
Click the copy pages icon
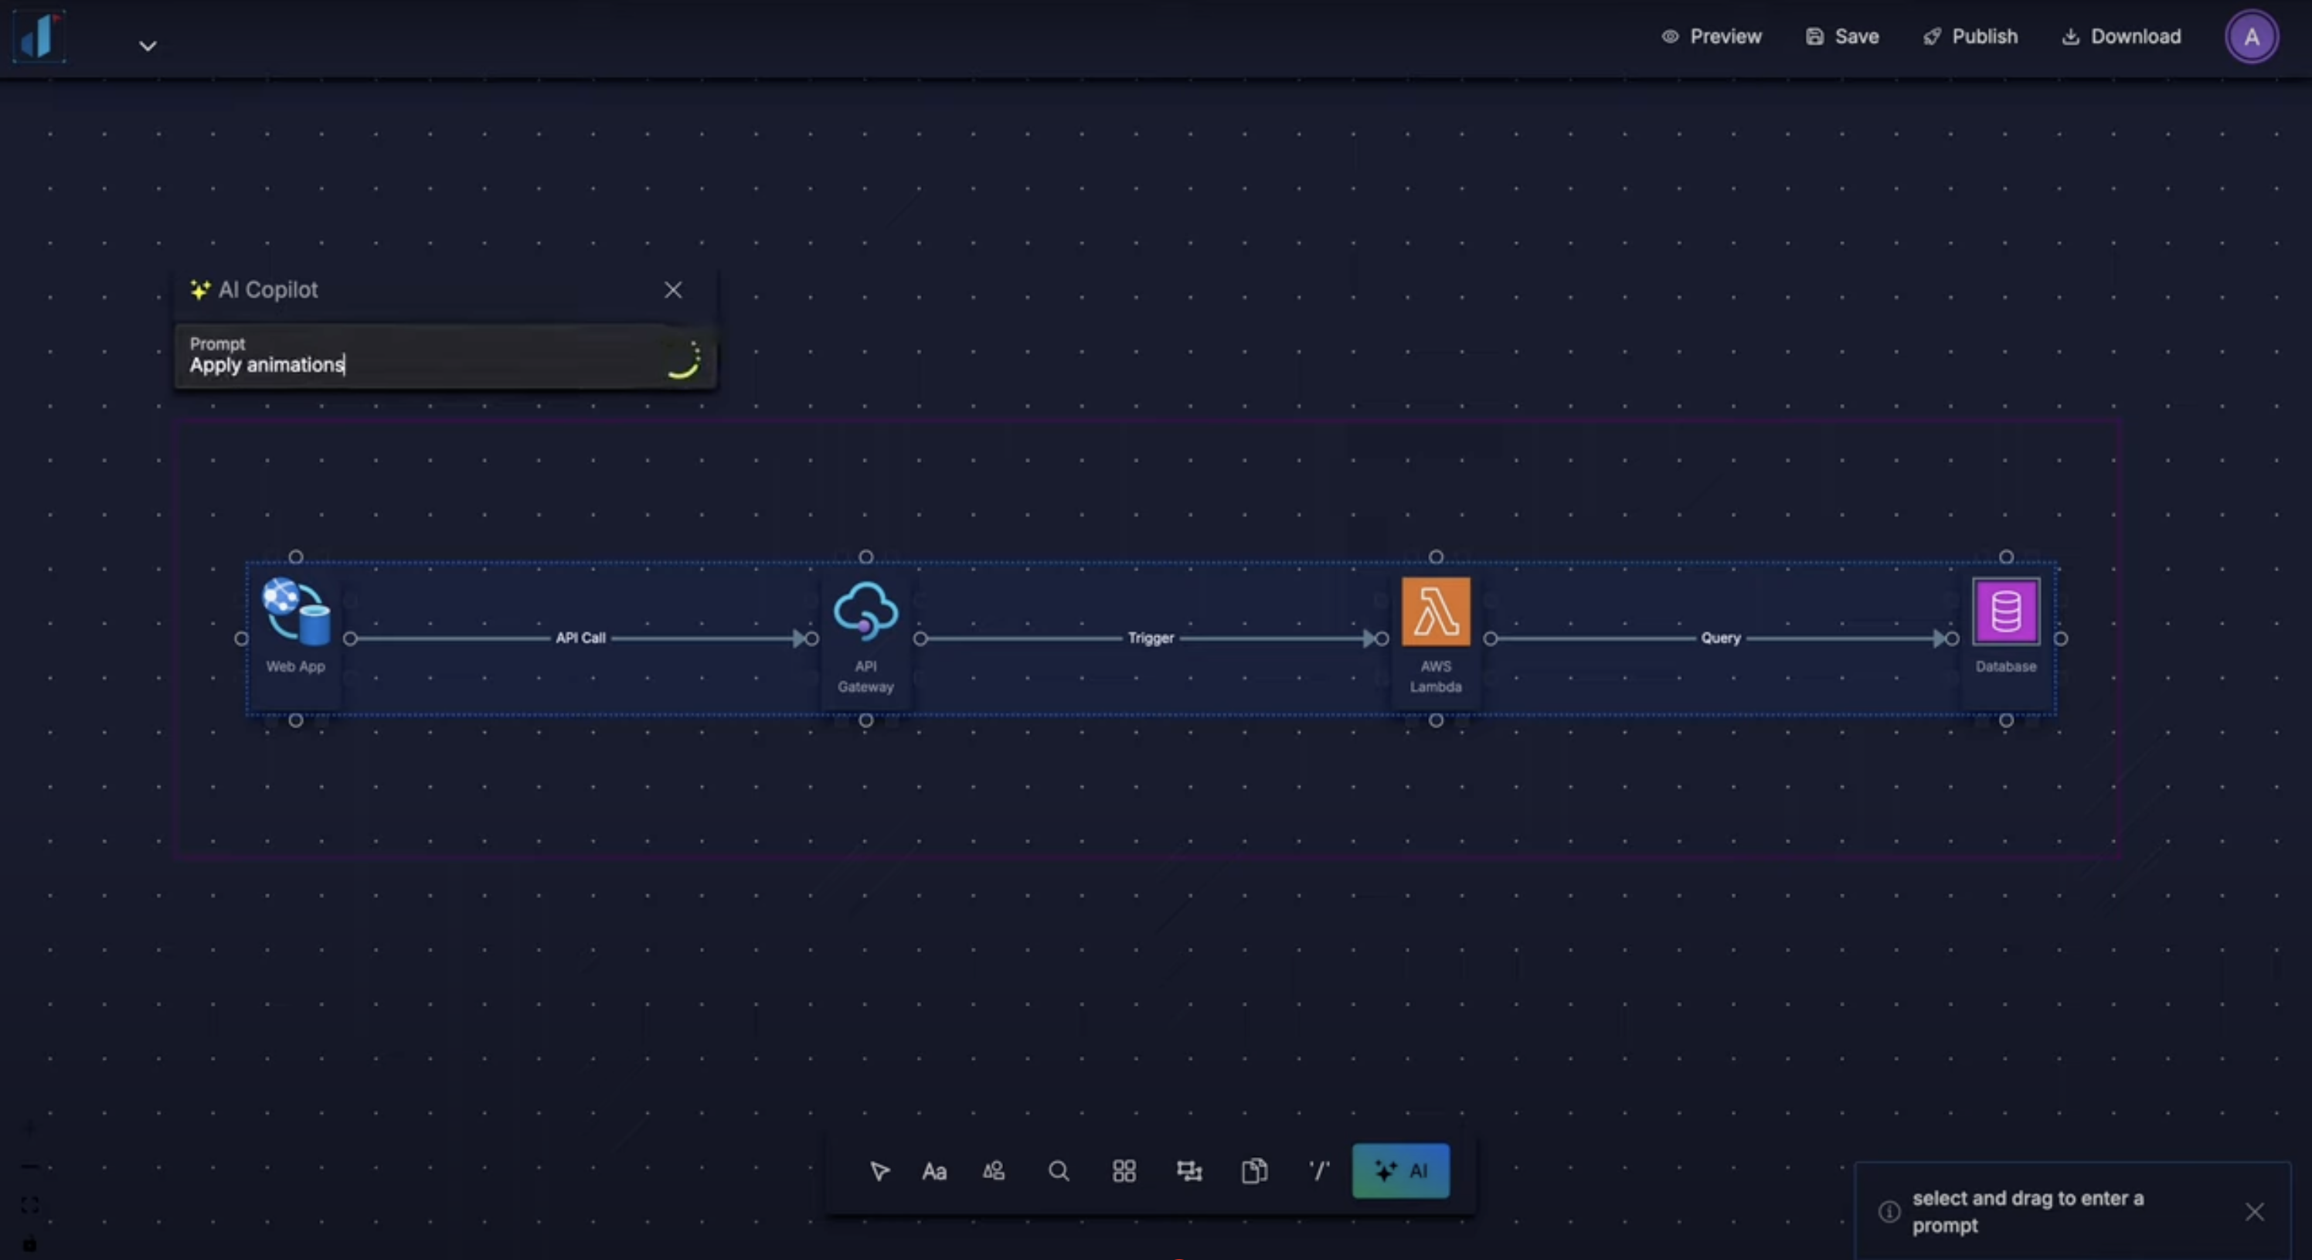tap(1254, 1171)
